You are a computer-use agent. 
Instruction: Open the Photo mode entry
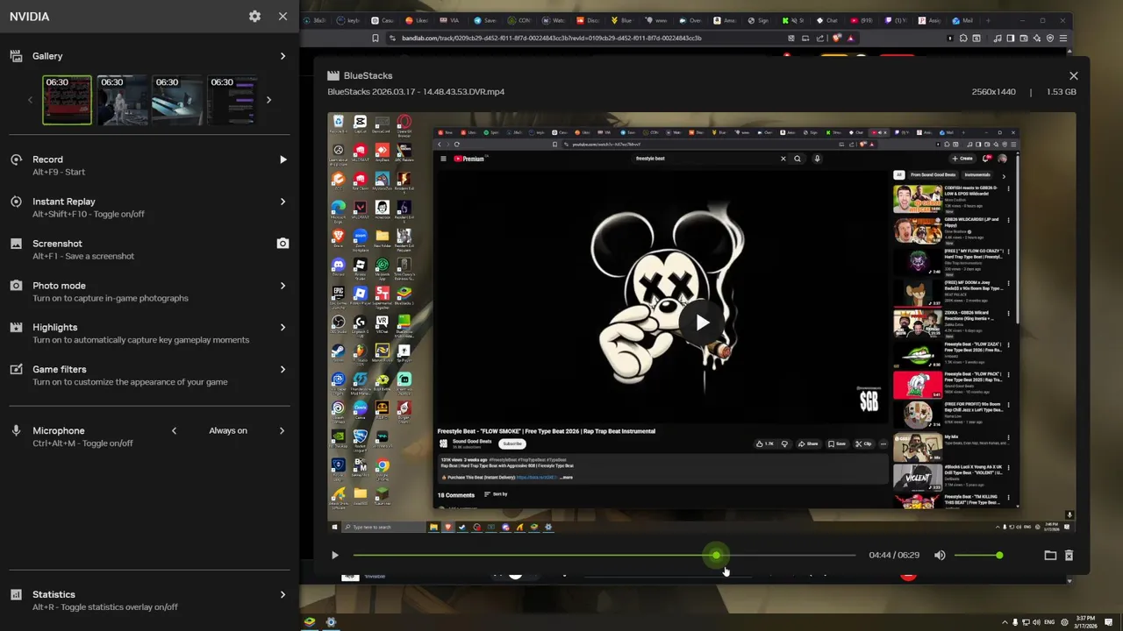coord(149,291)
